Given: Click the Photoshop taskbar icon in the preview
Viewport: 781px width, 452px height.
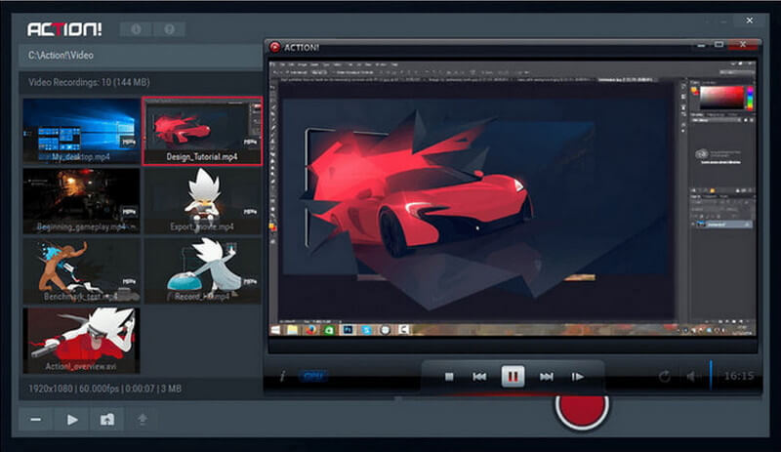Looking at the screenshot, I should point(348,330).
